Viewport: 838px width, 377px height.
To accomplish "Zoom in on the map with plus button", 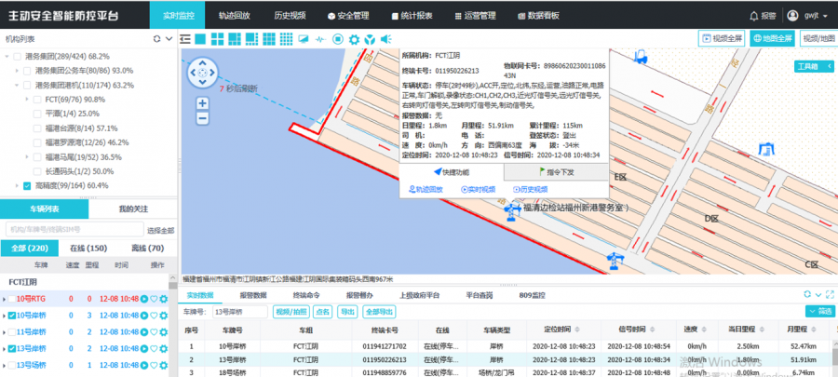I will click(x=202, y=102).
